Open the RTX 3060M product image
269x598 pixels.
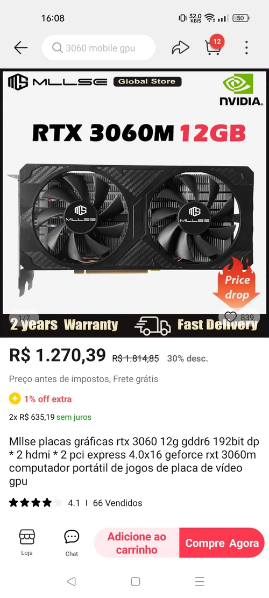[134, 203]
